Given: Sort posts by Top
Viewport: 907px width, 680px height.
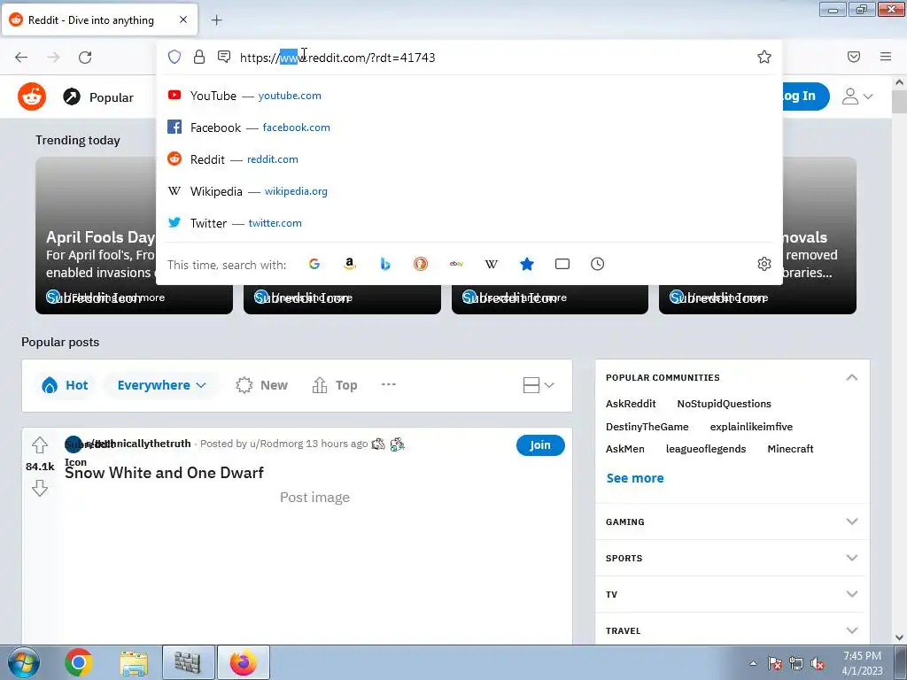Looking at the screenshot, I should point(334,386).
